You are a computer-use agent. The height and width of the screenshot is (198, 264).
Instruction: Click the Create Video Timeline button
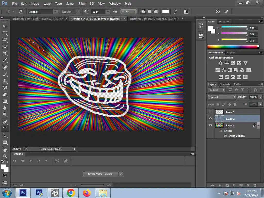coord(100,174)
